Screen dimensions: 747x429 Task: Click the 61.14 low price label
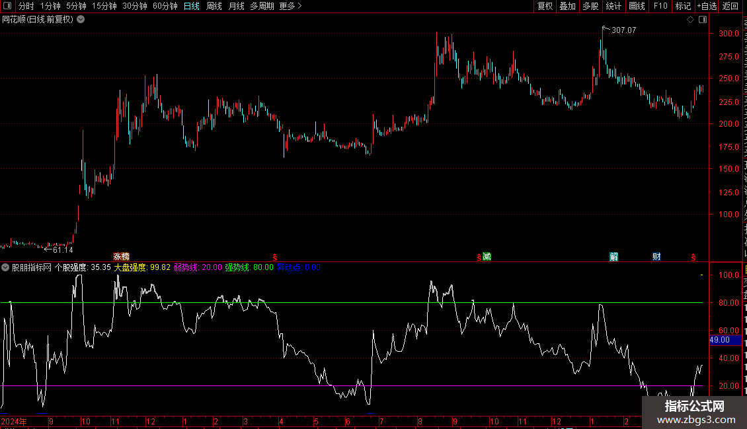coord(63,250)
